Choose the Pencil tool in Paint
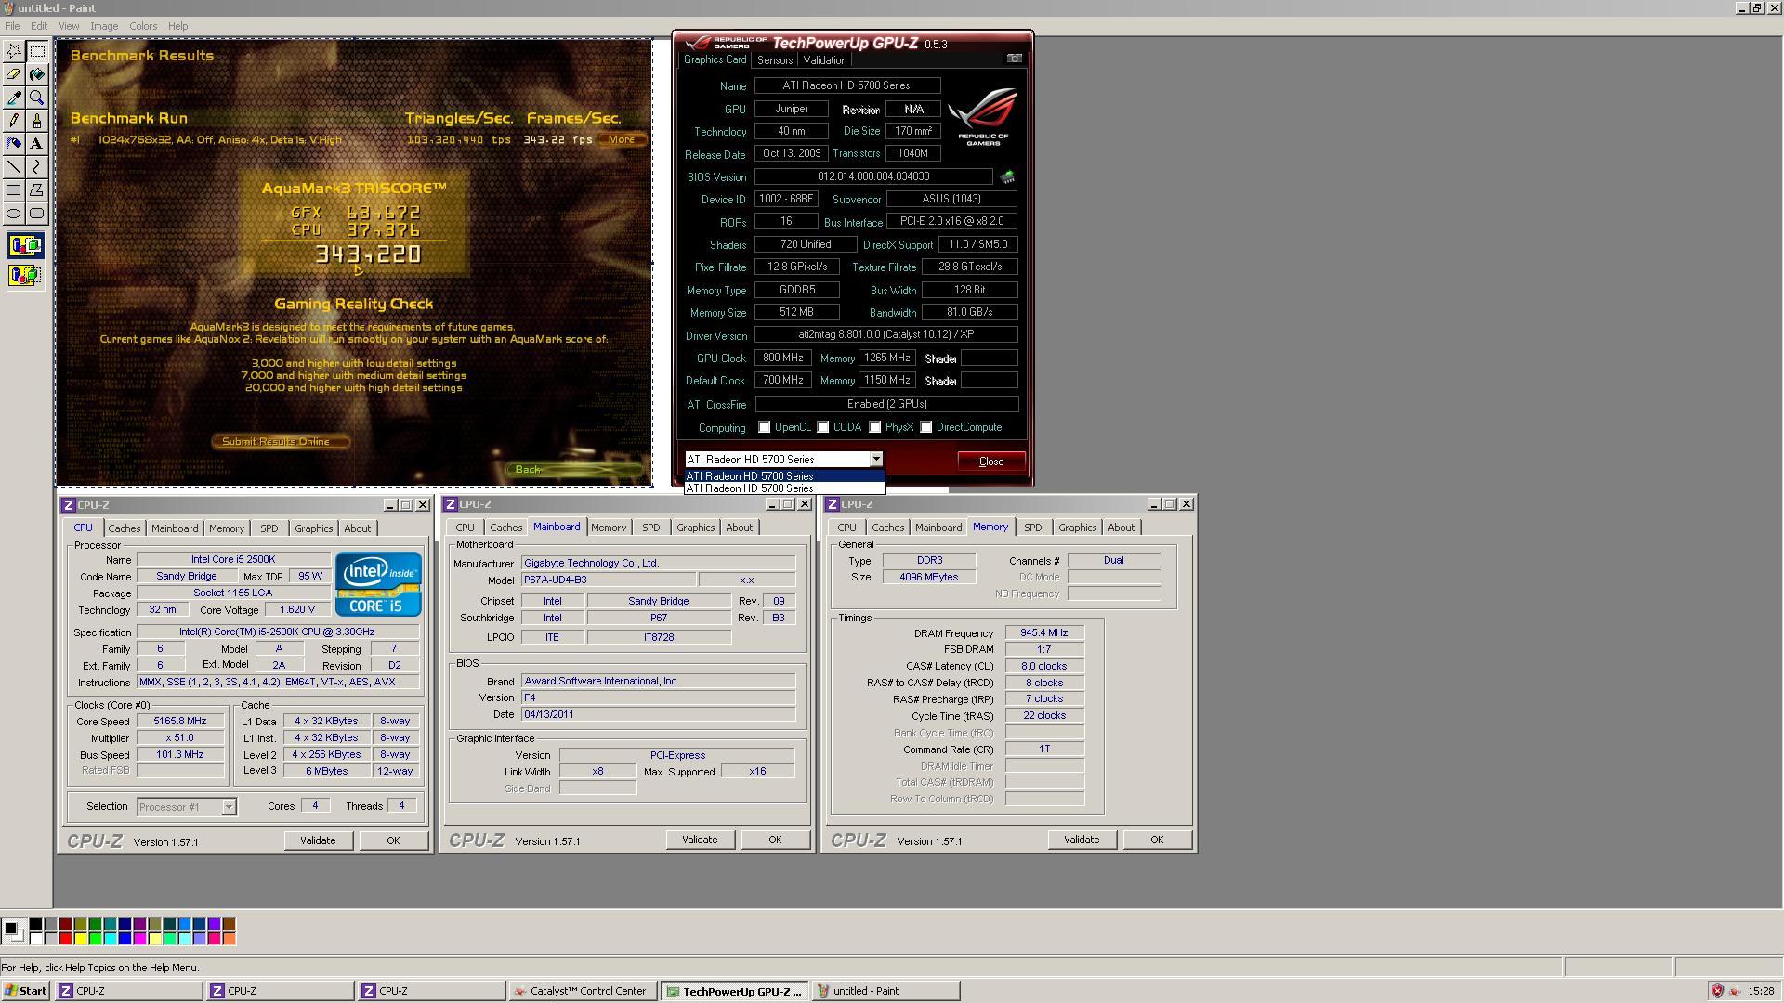 pos(14,121)
